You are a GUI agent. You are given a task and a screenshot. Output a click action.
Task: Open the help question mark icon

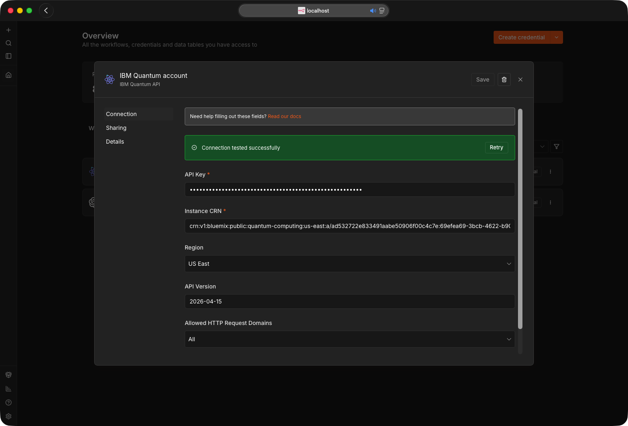point(9,402)
